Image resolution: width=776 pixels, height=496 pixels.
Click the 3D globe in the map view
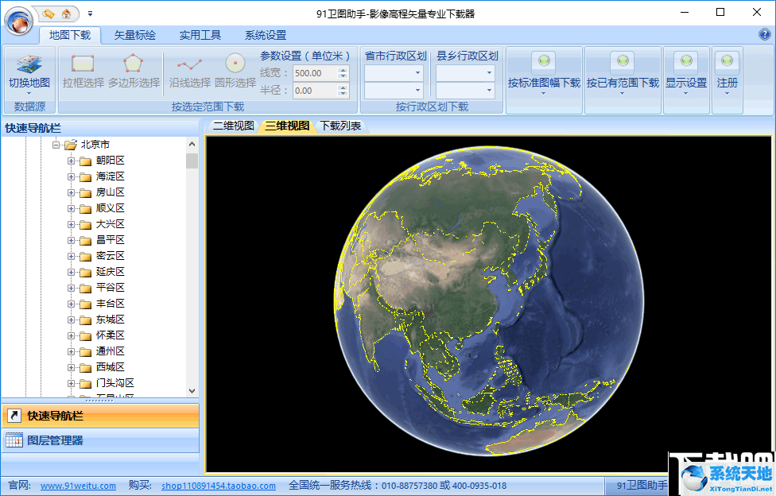(x=489, y=301)
